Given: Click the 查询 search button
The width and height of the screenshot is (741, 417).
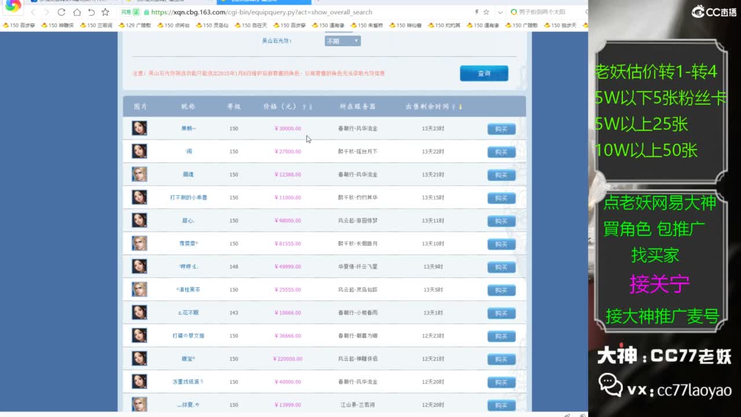Looking at the screenshot, I should coord(484,74).
